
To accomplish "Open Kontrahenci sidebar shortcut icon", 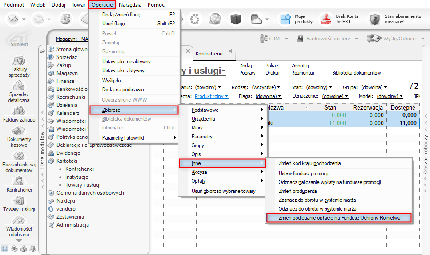I will click(x=19, y=181).
